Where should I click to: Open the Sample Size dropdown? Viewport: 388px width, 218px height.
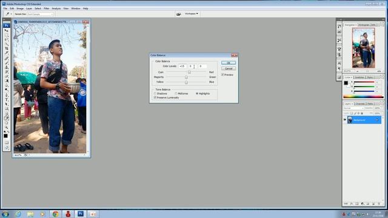pyautogui.click(x=40, y=14)
